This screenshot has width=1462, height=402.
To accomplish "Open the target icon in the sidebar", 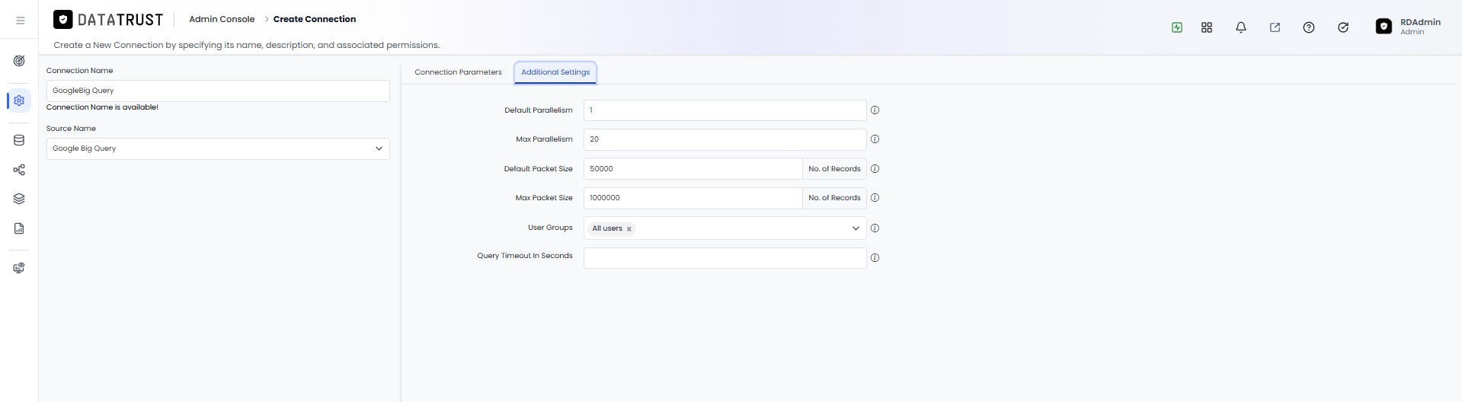I will (19, 61).
